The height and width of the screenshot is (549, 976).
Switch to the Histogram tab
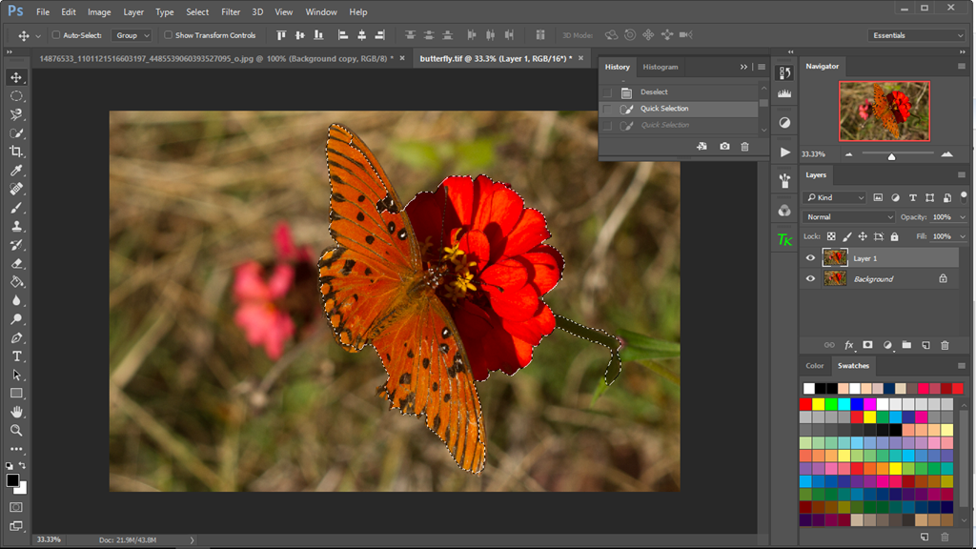click(x=661, y=67)
